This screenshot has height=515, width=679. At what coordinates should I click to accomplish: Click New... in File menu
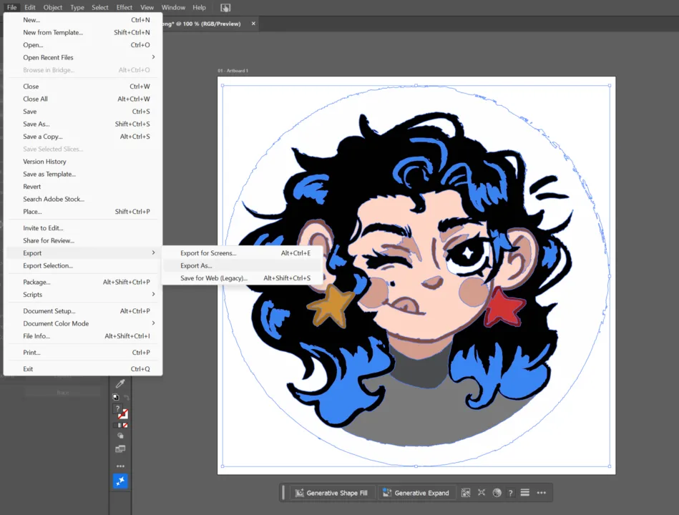click(83, 19)
